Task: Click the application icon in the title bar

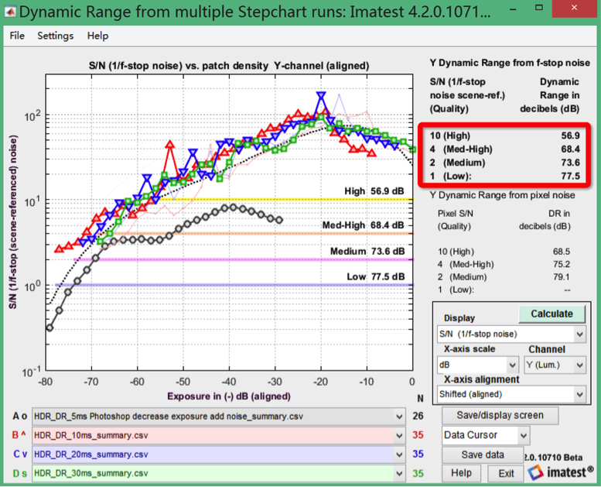Action: pyautogui.click(x=10, y=12)
